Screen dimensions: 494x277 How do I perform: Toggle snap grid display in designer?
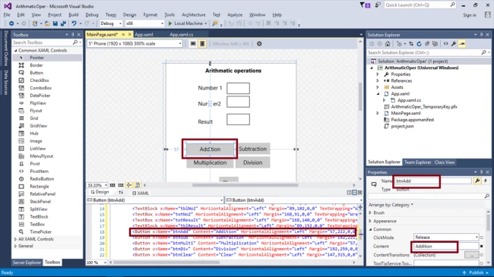point(112,185)
